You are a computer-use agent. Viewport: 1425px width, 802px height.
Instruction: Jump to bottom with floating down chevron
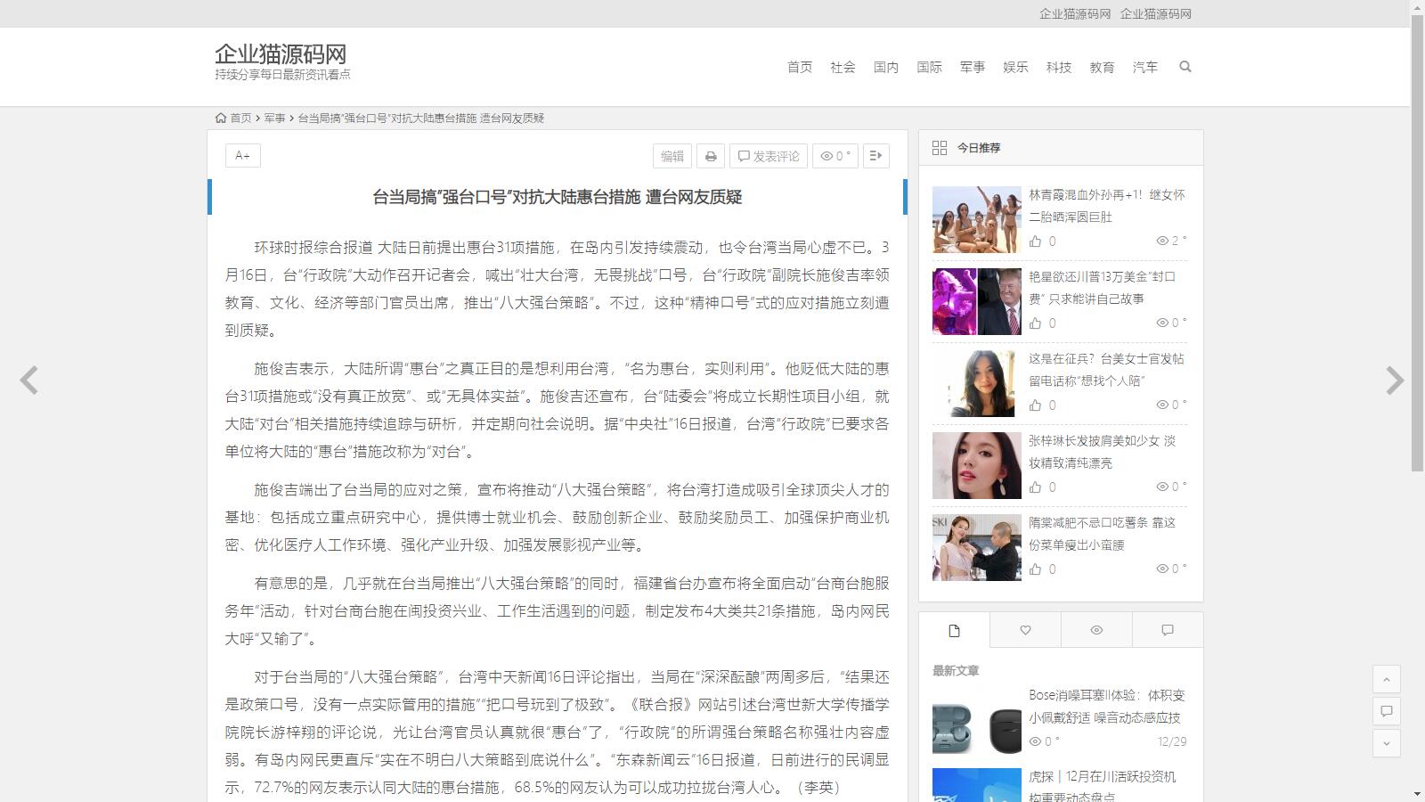1386,743
